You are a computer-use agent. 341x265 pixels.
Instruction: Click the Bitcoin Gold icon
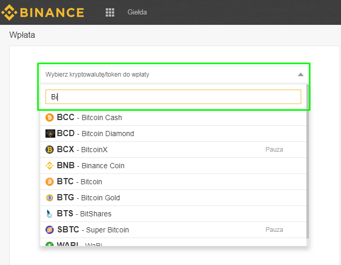[50, 198]
